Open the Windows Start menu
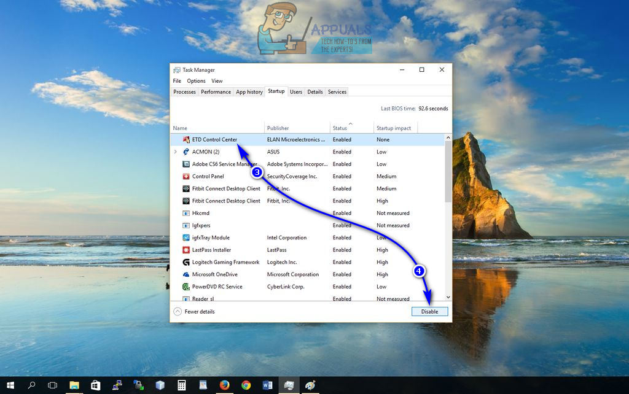This screenshot has height=394, width=629. 10,385
